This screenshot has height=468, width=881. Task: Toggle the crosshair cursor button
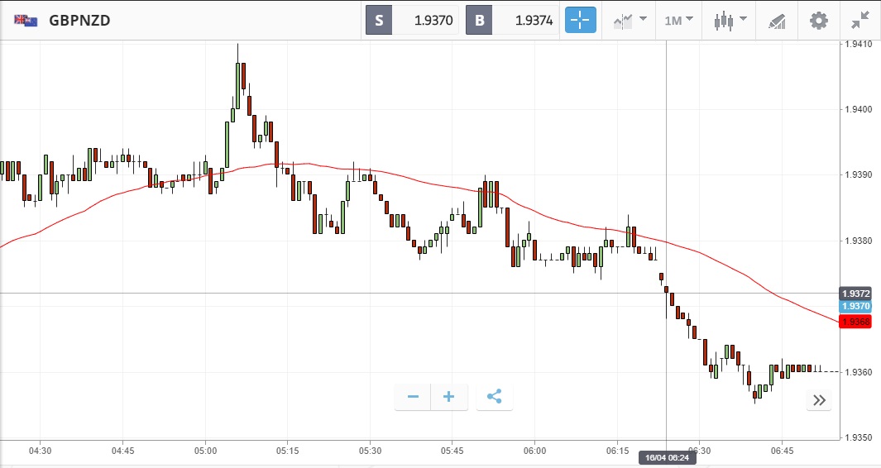pyautogui.click(x=581, y=20)
